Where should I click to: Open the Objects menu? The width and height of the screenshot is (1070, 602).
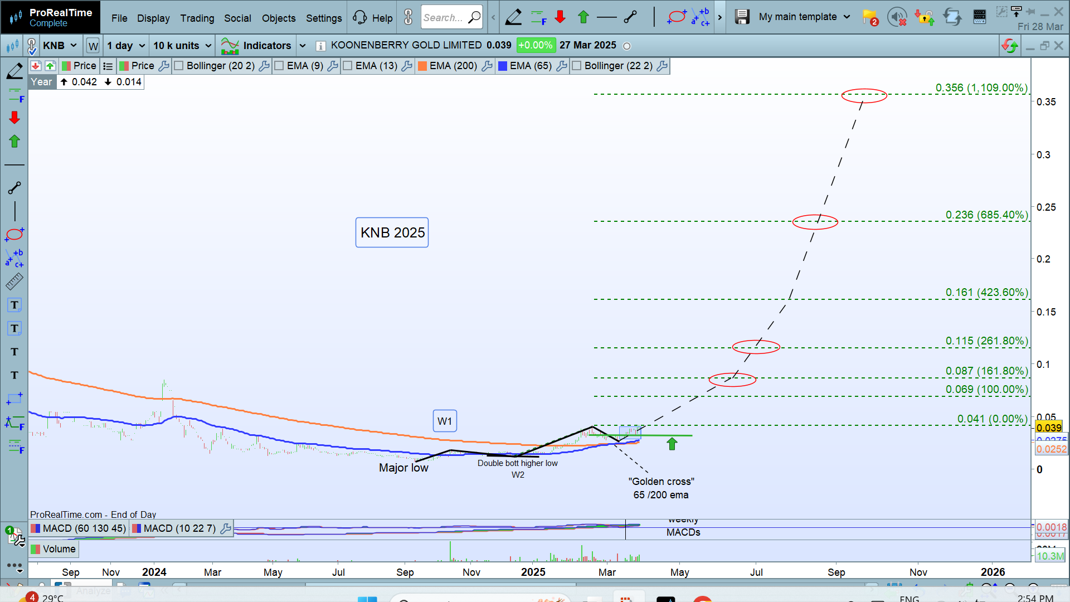tap(279, 18)
